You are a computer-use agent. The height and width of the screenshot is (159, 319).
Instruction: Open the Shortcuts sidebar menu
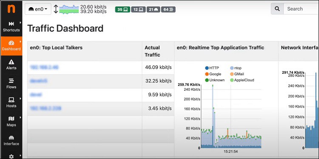pyautogui.click(x=11, y=27)
